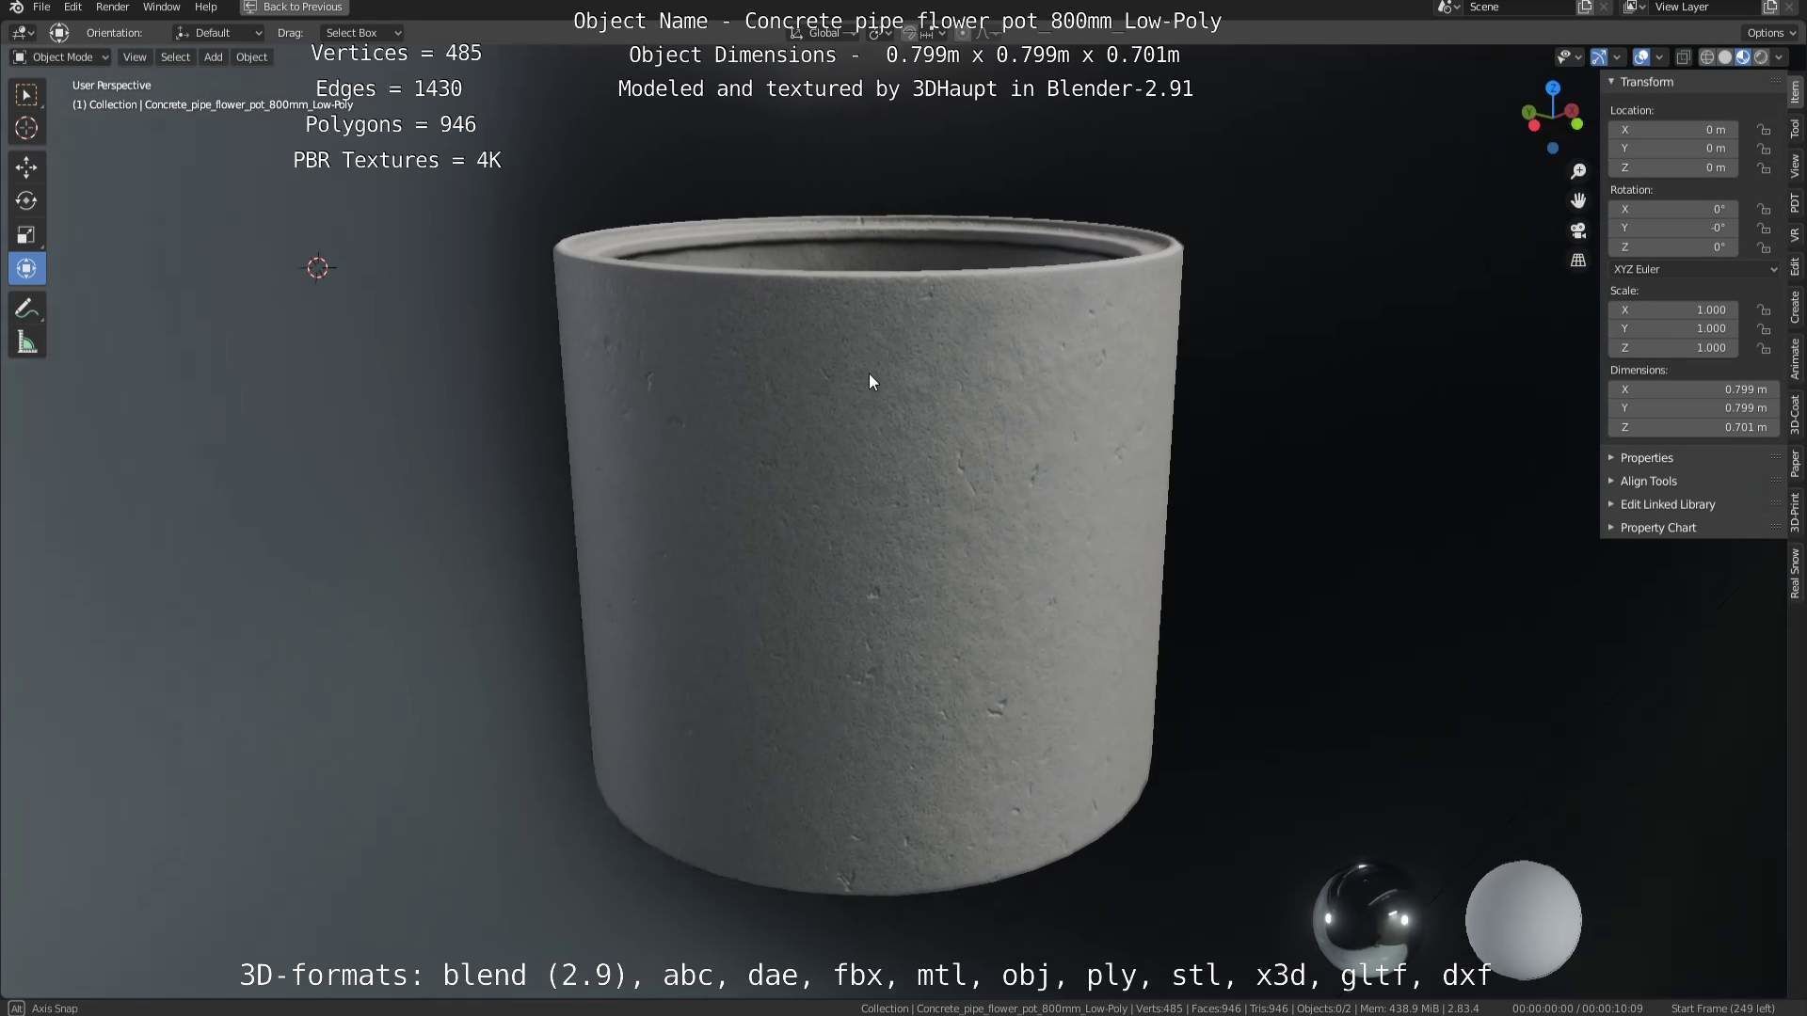Collapse the Transform panel
The image size is (1807, 1016).
(x=1611, y=82)
